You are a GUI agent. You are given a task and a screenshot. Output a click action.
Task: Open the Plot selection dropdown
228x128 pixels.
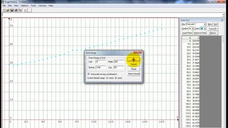pyautogui.click(x=205, y=24)
